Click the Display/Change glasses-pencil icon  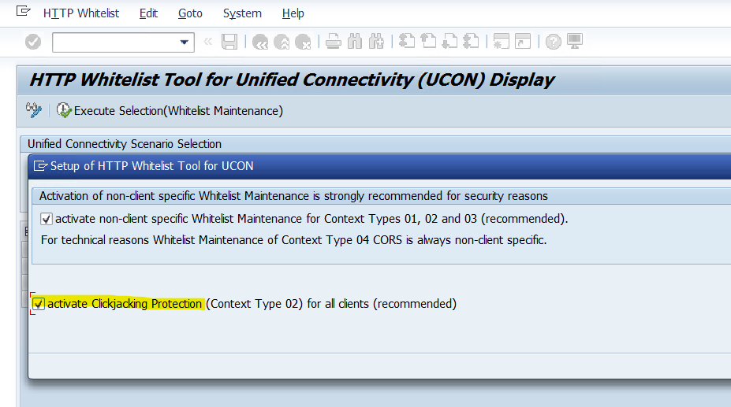click(x=34, y=110)
